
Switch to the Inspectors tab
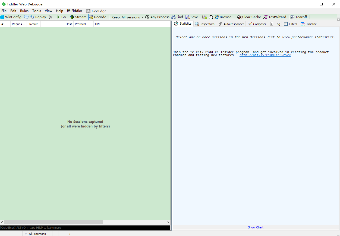click(x=205, y=24)
